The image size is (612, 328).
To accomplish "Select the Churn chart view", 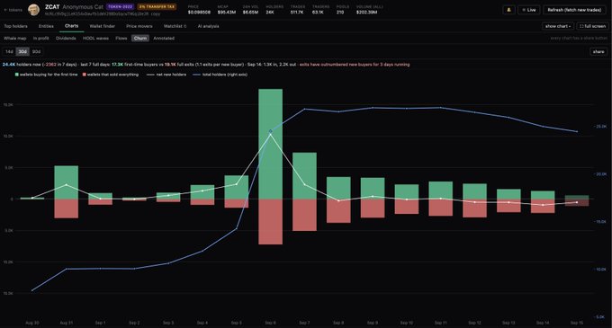I will (140, 38).
